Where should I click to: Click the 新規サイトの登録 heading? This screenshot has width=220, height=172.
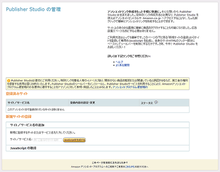(19, 116)
